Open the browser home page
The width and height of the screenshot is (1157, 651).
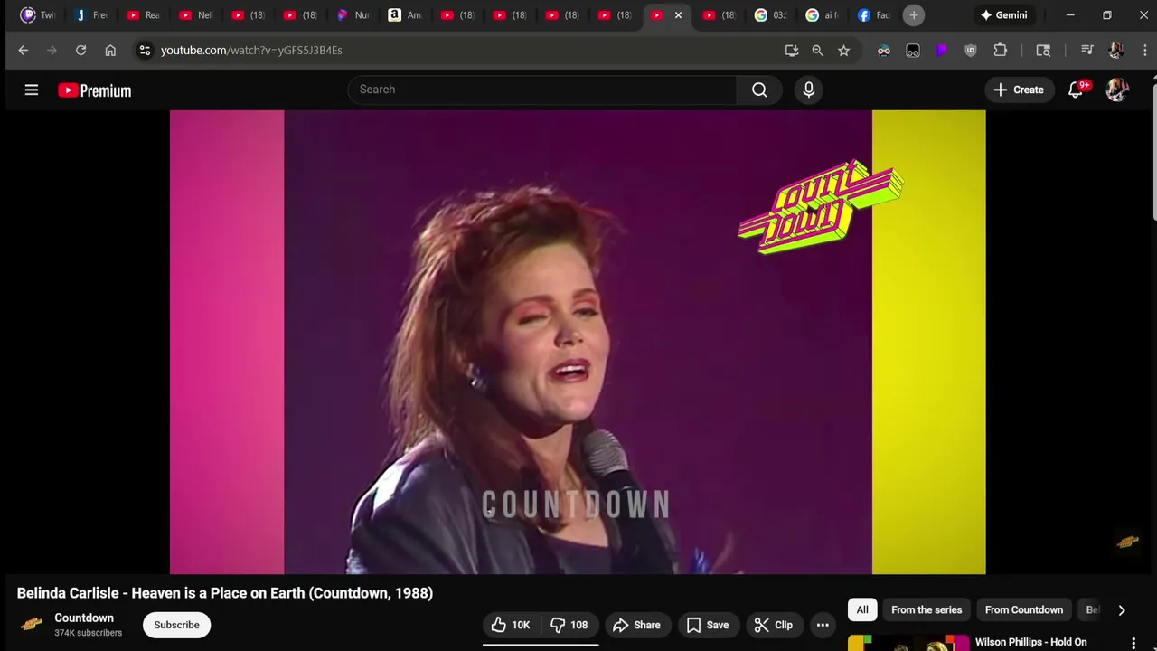[110, 51]
